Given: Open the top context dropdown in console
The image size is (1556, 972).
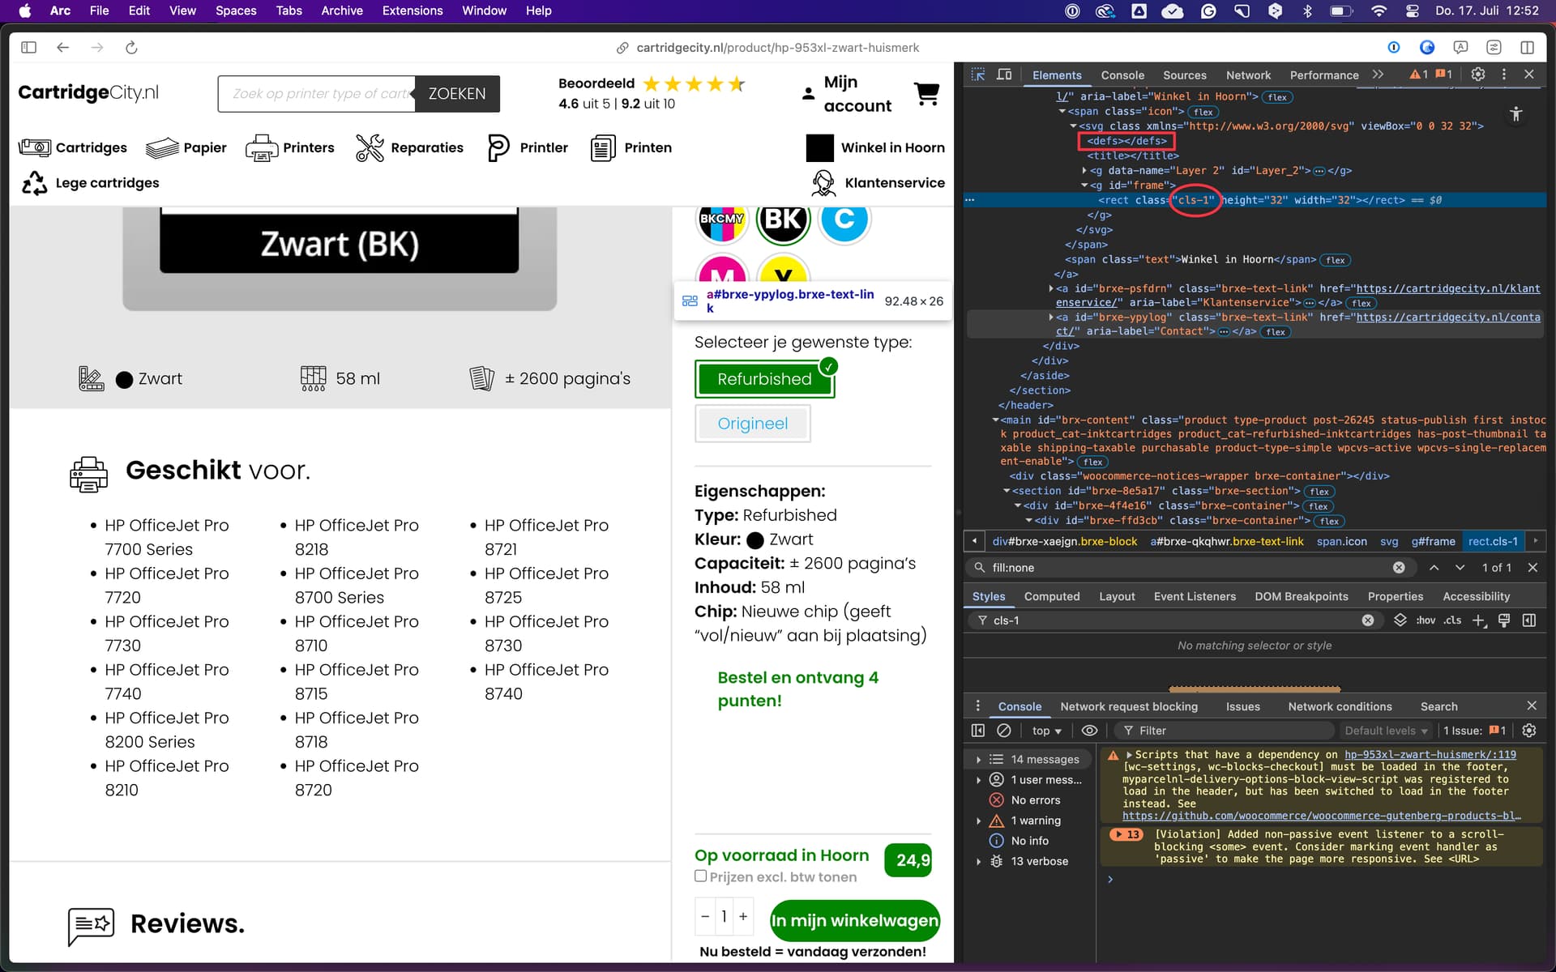Looking at the screenshot, I should [x=1046, y=731].
